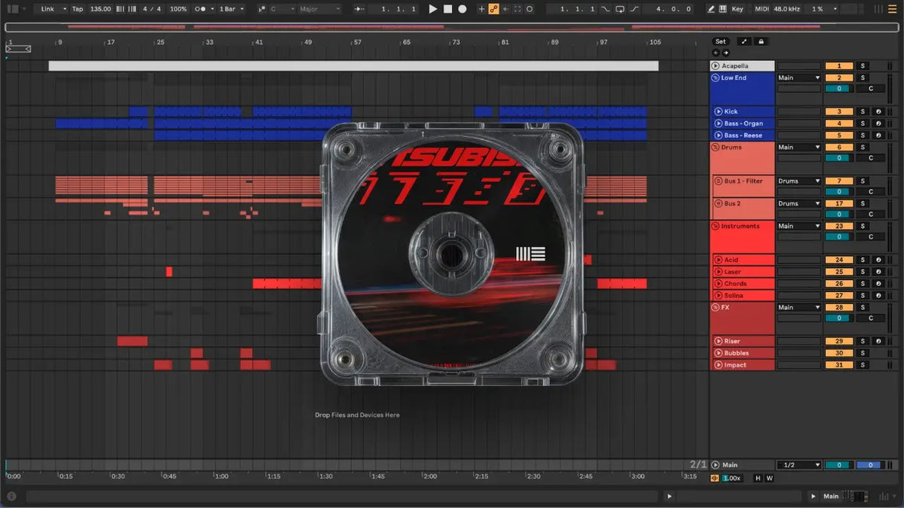Click the lock envelopes icon
Viewport: 904px width, 508px height.
tap(761, 41)
